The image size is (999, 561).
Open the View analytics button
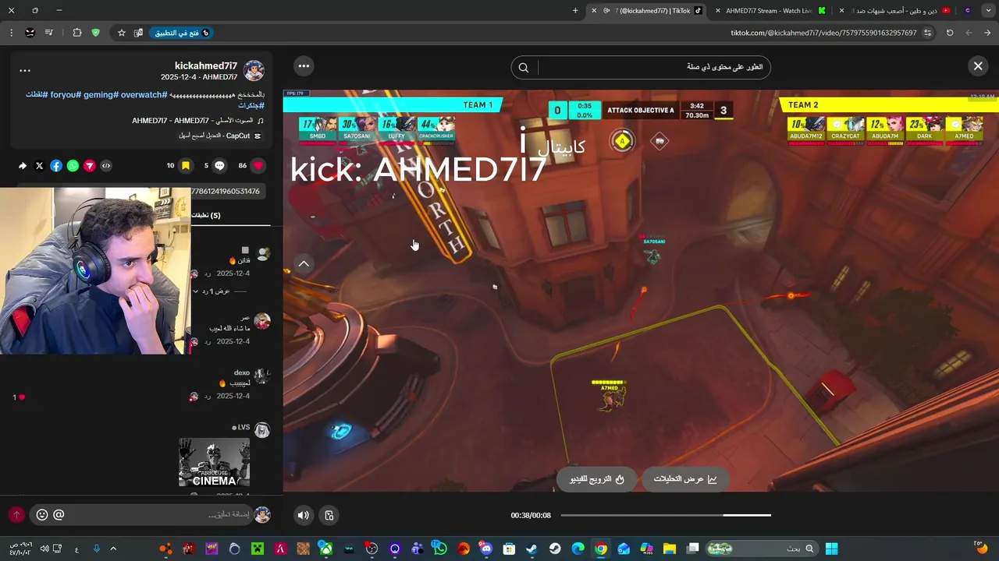click(x=684, y=479)
